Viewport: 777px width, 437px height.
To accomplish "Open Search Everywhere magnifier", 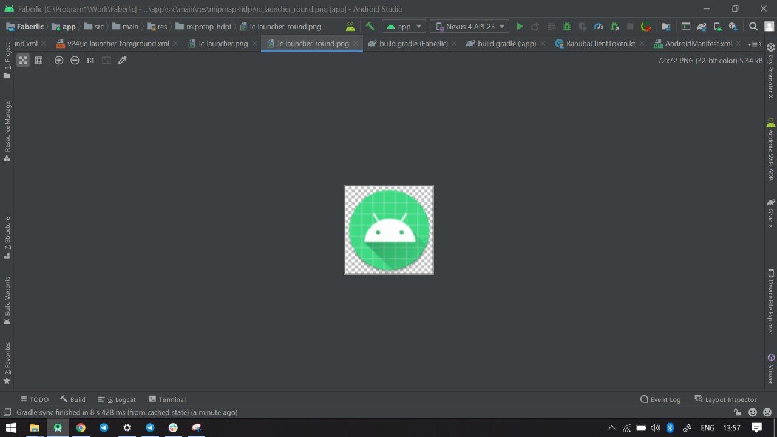I will click(753, 26).
